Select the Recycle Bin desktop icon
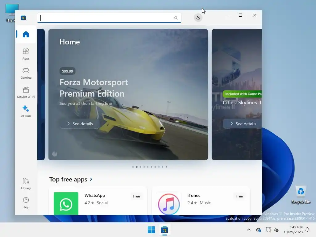The height and width of the screenshot is (237, 316). point(301,195)
